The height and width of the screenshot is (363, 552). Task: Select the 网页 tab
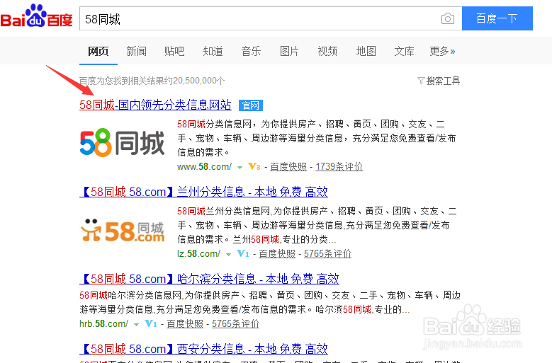coord(98,52)
